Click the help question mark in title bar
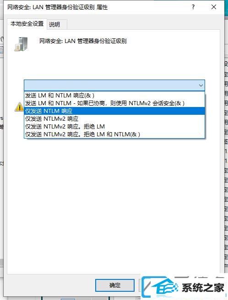Screen dimensions: 228x300 click(x=193, y=7)
